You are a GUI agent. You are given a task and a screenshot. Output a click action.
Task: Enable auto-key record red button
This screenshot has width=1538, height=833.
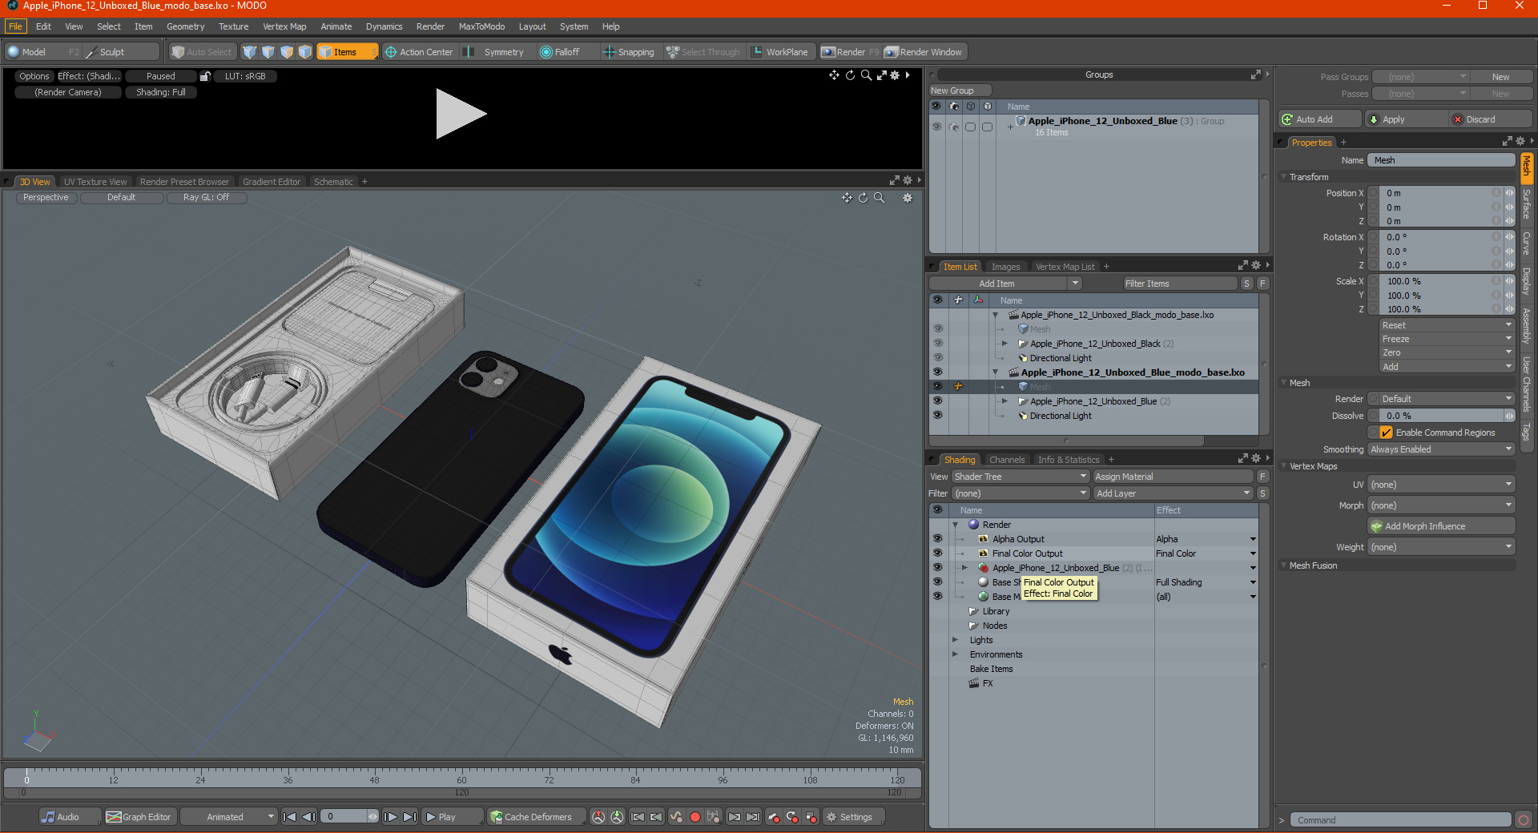point(695,817)
